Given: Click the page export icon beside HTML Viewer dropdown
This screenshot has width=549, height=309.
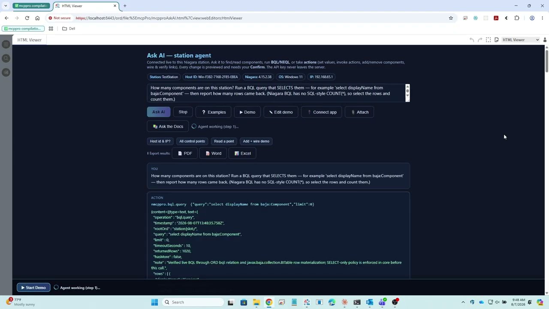Looking at the screenshot, I should pyautogui.click(x=496, y=40).
